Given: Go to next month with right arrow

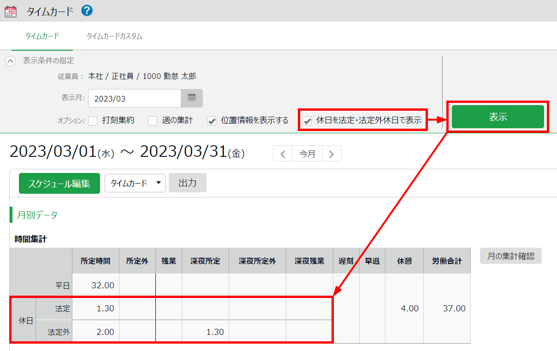Looking at the screenshot, I should click(332, 154).
